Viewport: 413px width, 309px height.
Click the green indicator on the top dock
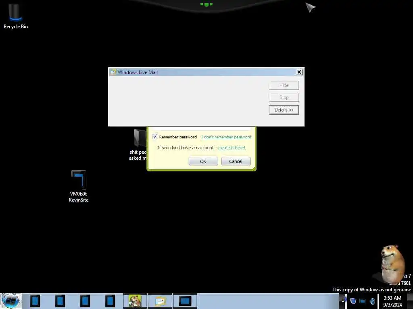pyautogui.click(x=206, y=4)
